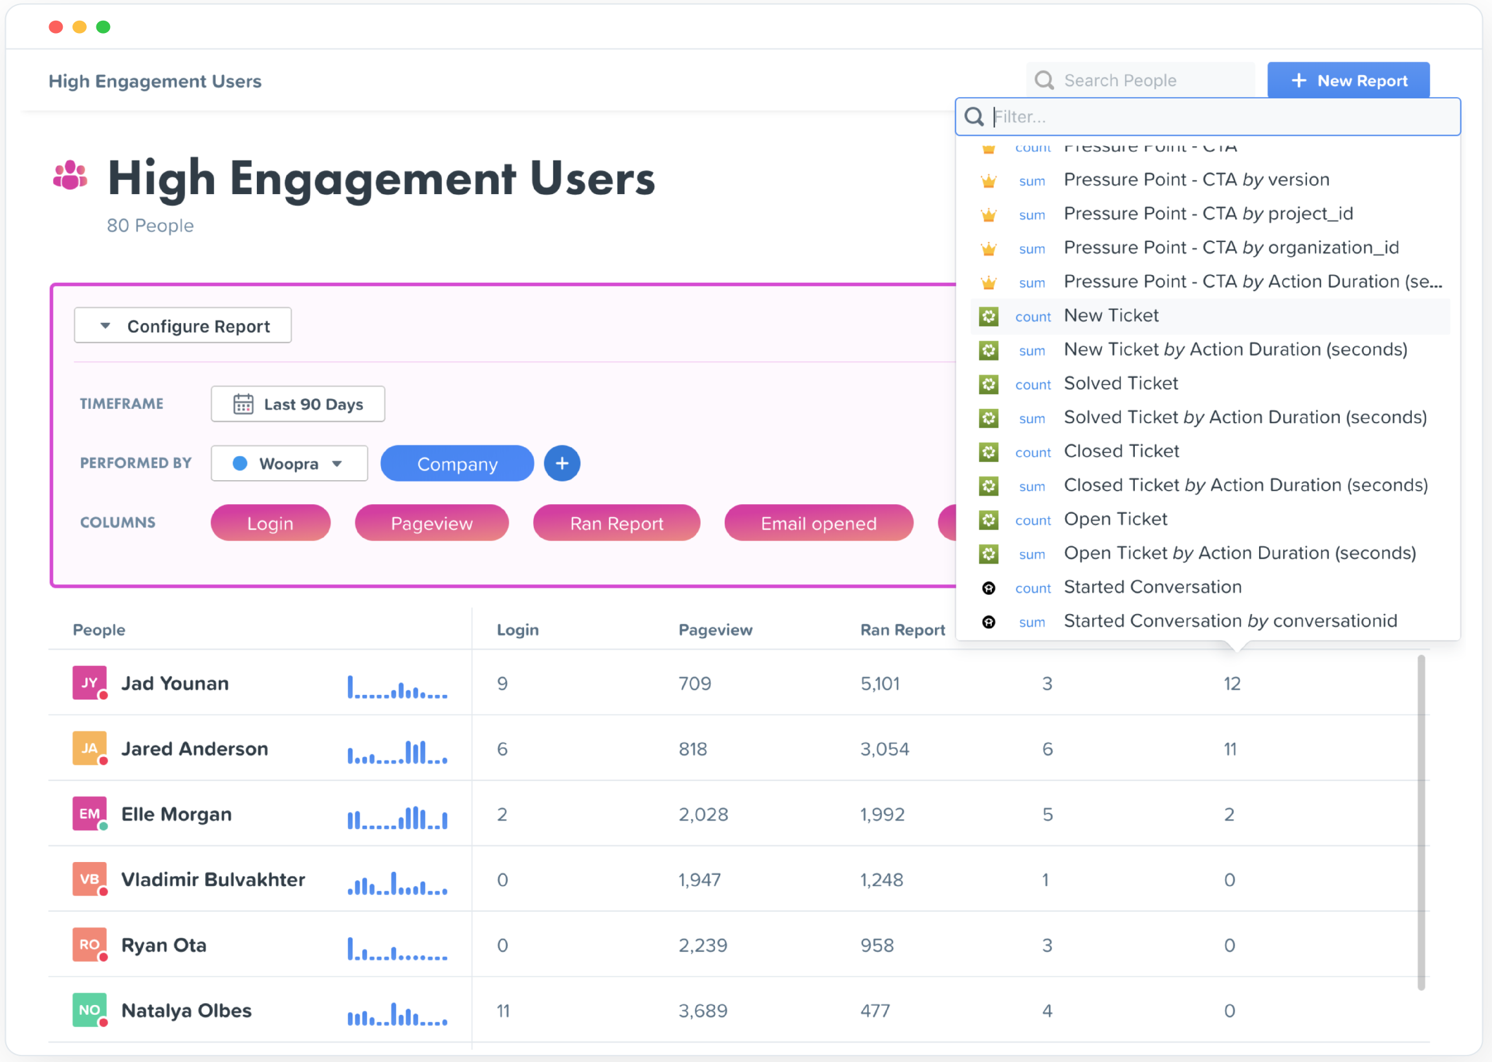Viewport: 1492px width, 1062px height.
Task: Click Natalya Olbes NO avatar
Action: click(89, 1010)
